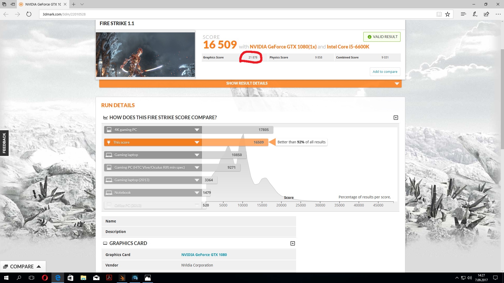Expand the COMPARE panel
Viewport: 504px width, 283px height.
pos(23,266)
